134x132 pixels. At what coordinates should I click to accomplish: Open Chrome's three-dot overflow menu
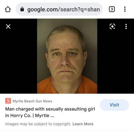125,9
